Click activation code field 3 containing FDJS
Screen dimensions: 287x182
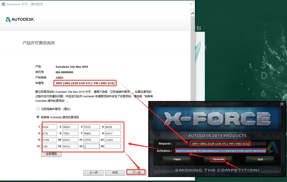click(x=91, y=127)
